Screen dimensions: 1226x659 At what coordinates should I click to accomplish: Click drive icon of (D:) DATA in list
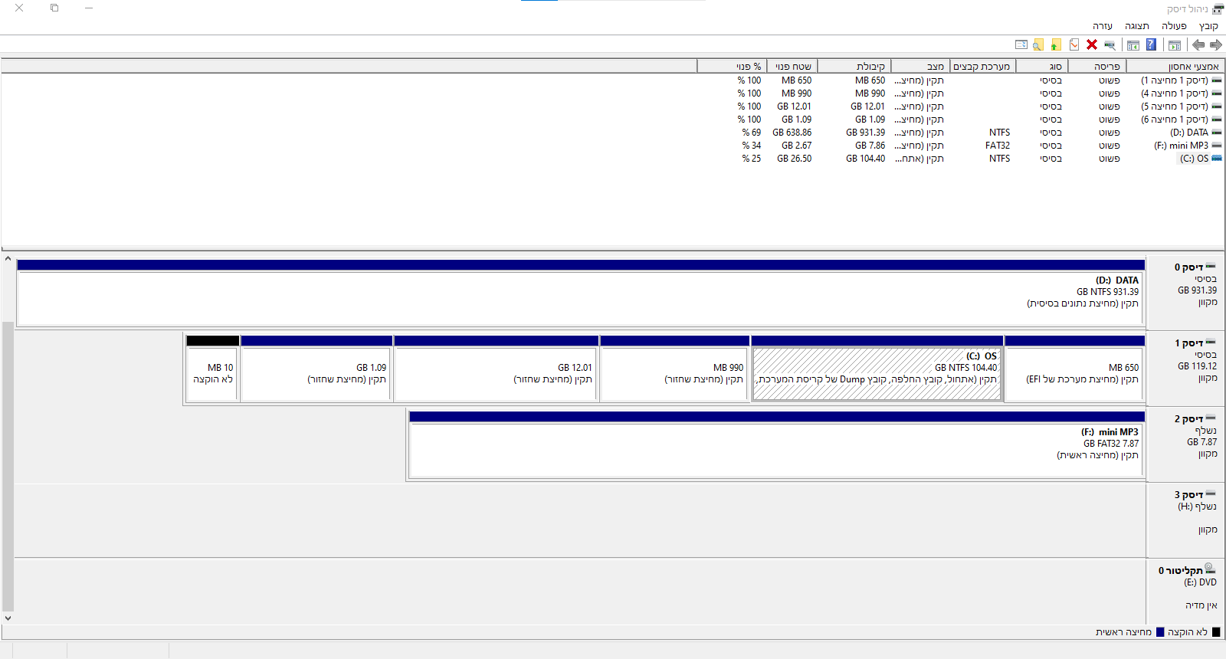(x=1217, y=133)
